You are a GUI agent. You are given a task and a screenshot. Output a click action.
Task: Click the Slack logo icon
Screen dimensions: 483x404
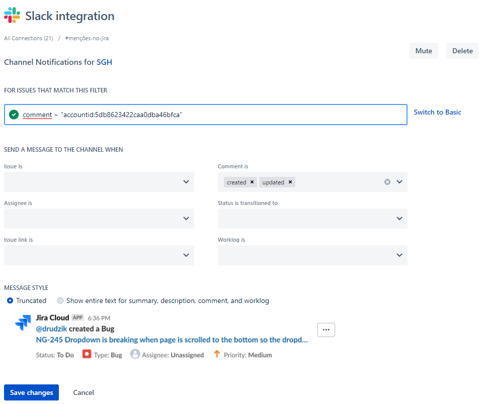coord(12,16)
